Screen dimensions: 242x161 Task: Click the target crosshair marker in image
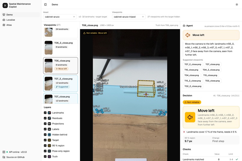point(146,94)
